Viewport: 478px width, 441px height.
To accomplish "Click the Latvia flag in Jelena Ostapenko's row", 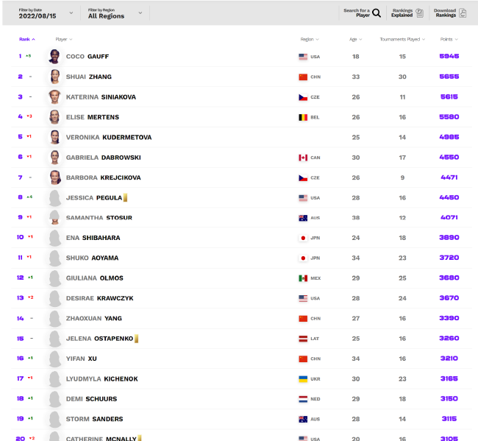I will tap(303, 339).
